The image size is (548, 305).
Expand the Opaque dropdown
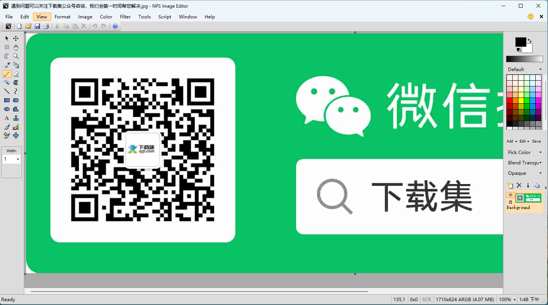(x=540, y=173)
